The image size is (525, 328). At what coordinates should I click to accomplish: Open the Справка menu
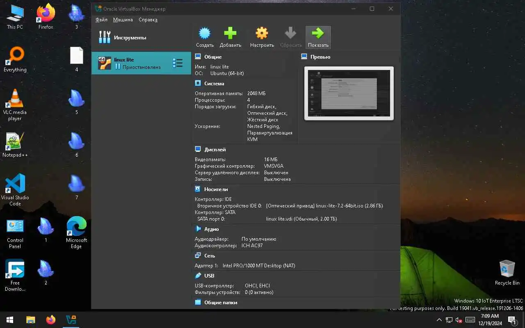point(148,20)
